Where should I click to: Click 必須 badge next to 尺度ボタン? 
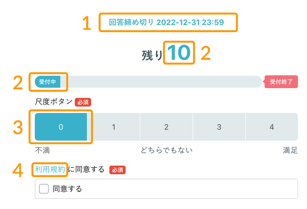click(x=83, y=102)
